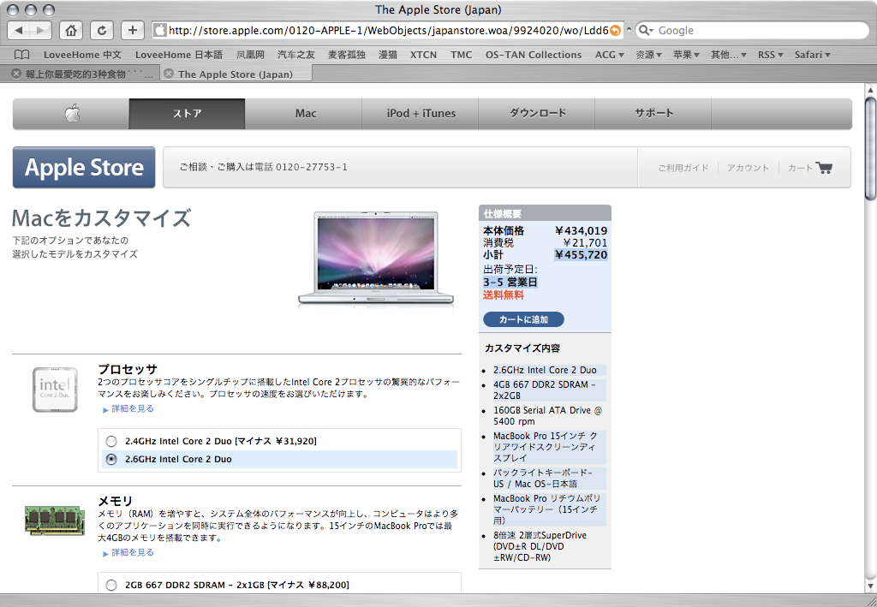Open the ACG bookmarks dropdown

[609, 55]
